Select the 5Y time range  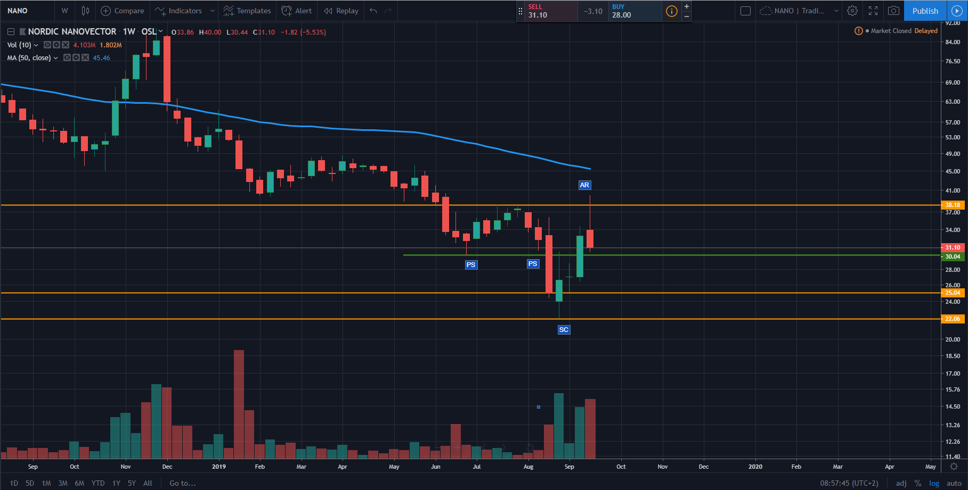(132, 483)
